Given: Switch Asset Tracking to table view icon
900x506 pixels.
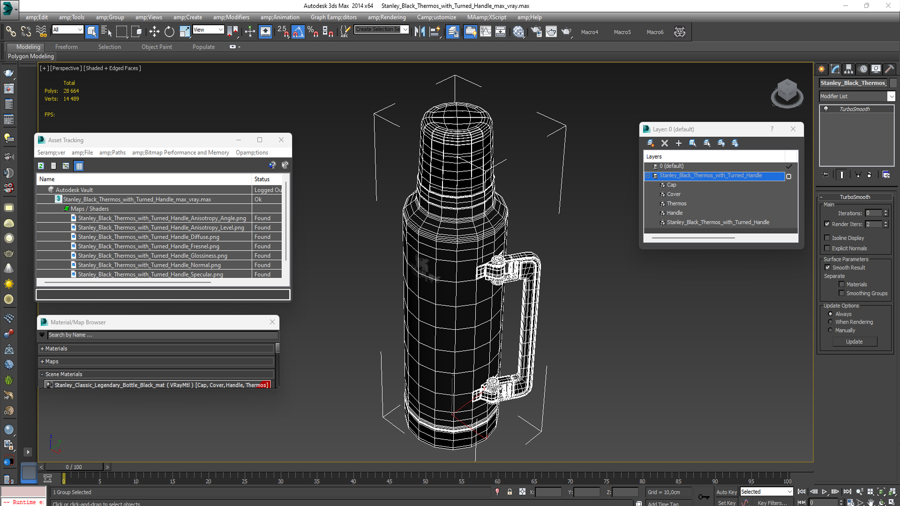Looking at the screenshot, I should pos(79,166).
